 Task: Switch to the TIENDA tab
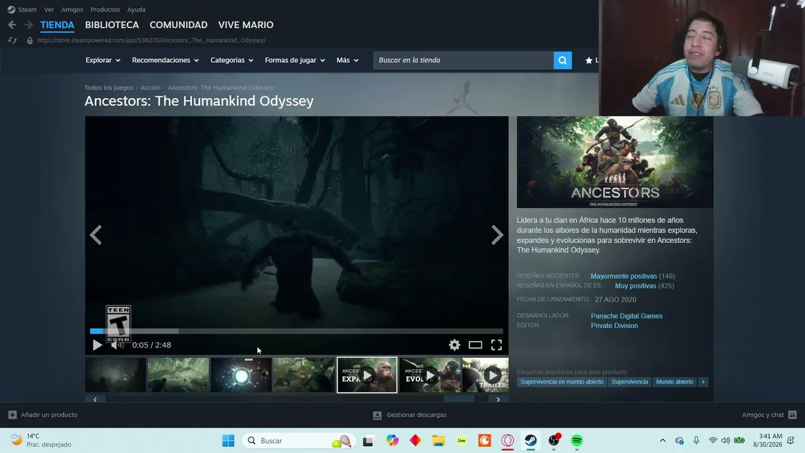(57, 25)
